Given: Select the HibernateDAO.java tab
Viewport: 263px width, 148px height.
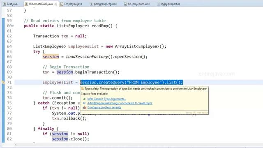Looking at the screenshot, I should tap(41, 4).
